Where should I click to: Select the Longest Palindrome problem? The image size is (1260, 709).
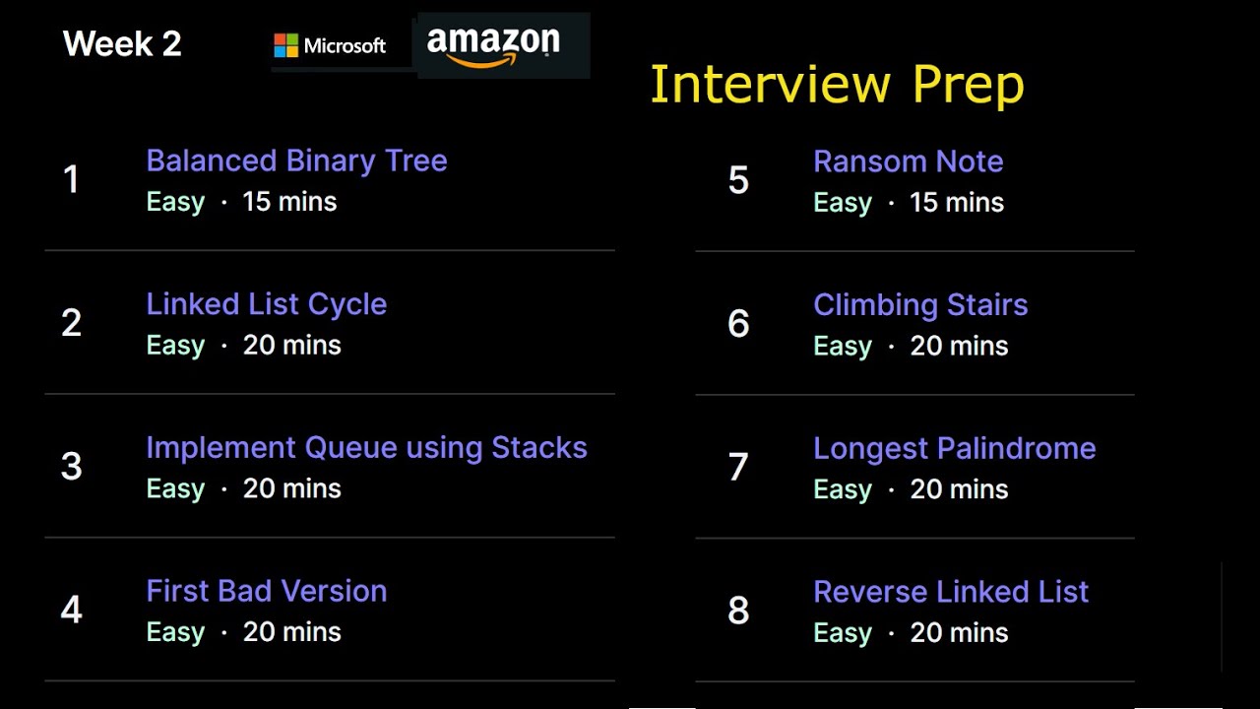pos(954,449)
